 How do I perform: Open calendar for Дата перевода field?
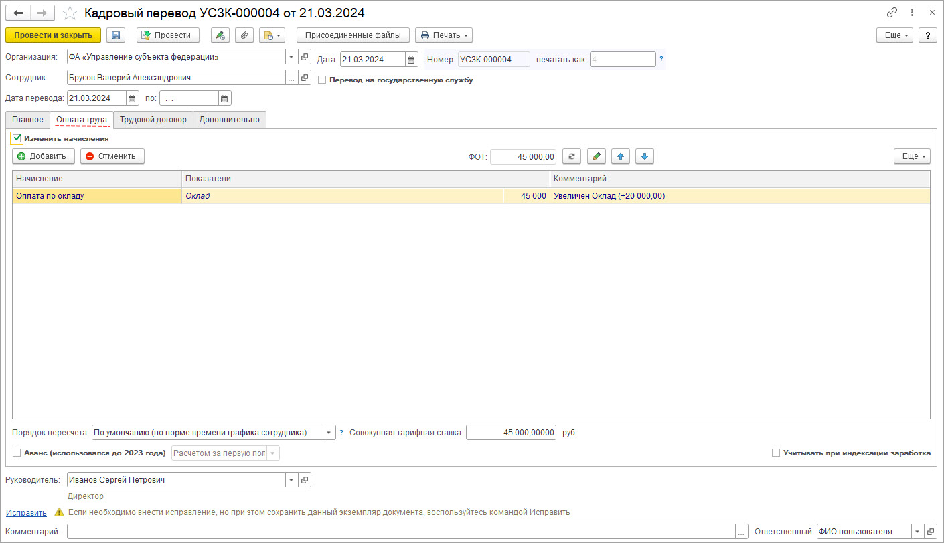(x=133, y=98)
